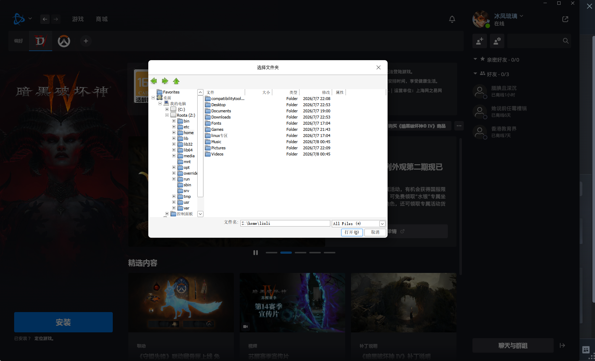The image size is (595, 361).
Task: Click the 取消 button
Action: coord(375,232)
